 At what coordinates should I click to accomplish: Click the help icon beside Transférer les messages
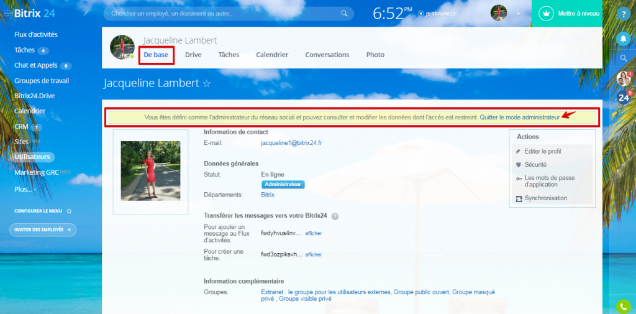coord(335,216)
